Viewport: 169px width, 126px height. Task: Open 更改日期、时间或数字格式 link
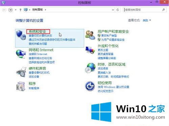click(x=113, y=77)
